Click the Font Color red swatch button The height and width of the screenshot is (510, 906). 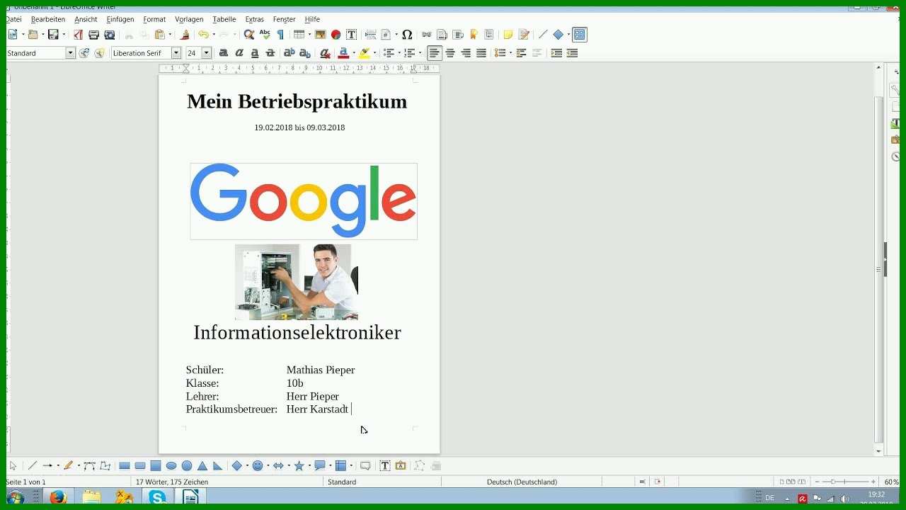click(x=344, y=53)
